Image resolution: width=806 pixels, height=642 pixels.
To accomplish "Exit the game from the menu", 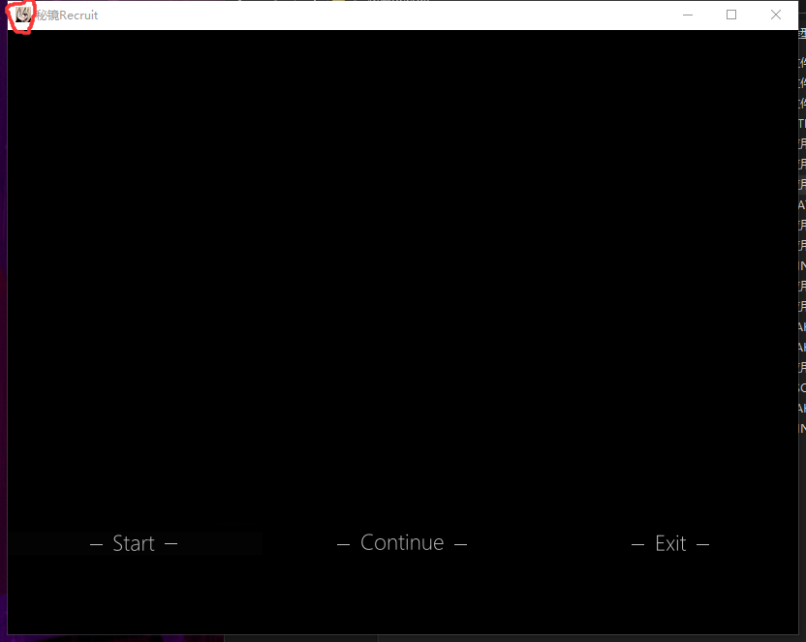I will (x=670, y=543).
